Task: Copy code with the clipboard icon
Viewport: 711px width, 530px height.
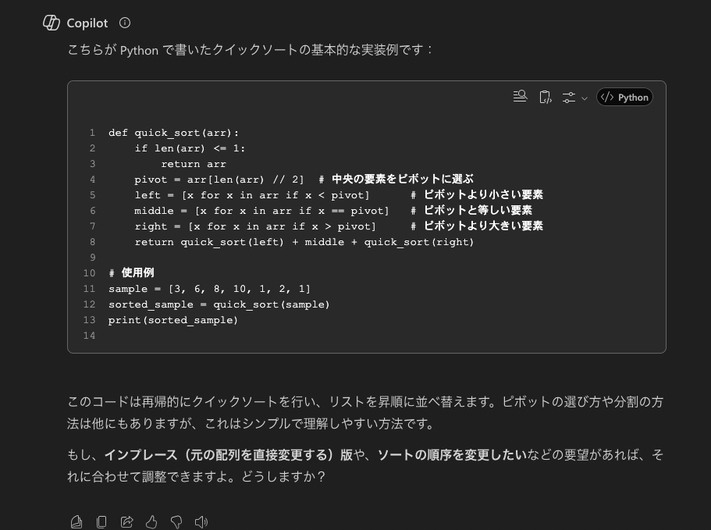Action: tap(545, 97)
